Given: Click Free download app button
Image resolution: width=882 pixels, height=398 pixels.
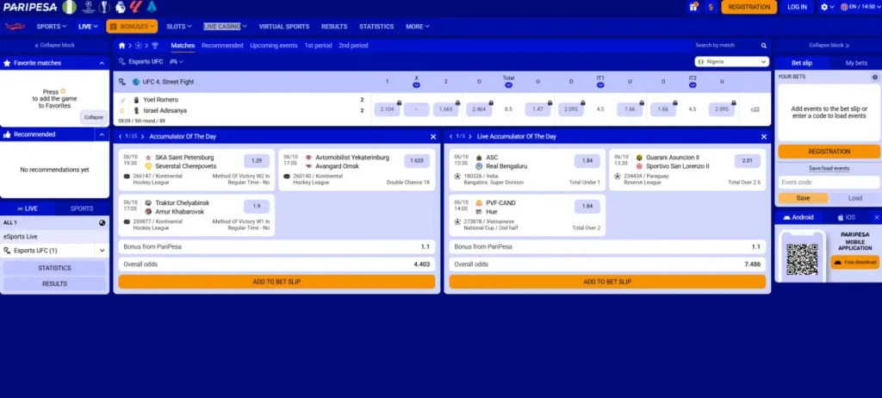Looking at the screenshot, I should click(855, 263).
